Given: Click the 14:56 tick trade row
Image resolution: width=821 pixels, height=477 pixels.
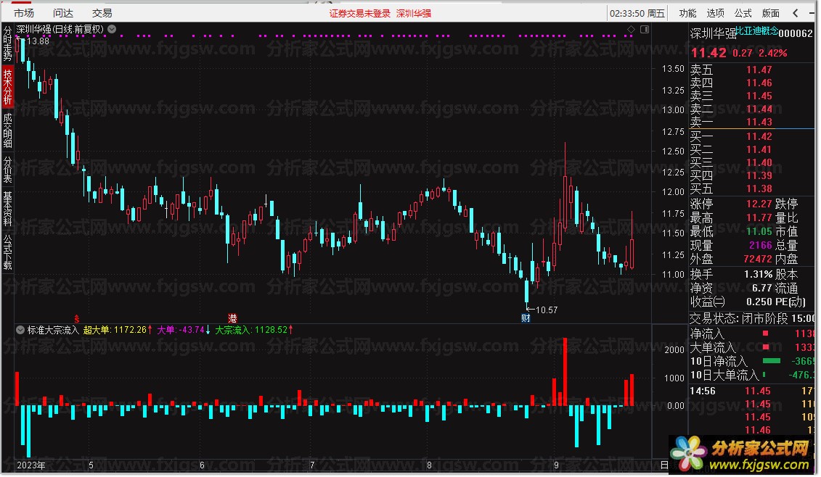Looking at the screenshot, I should tap(751, 391).
